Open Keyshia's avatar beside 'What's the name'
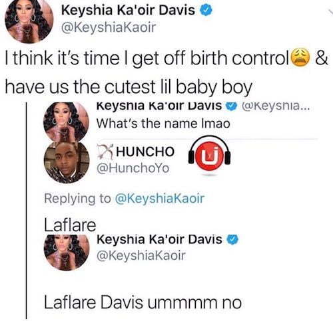The width and height of the screenshot is (333, 321). (x=66, y=122)
